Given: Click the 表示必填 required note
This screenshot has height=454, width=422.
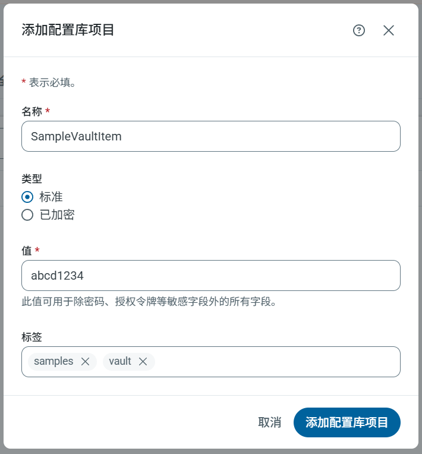Looking at the screenshot, I should [x=52, y=83].
